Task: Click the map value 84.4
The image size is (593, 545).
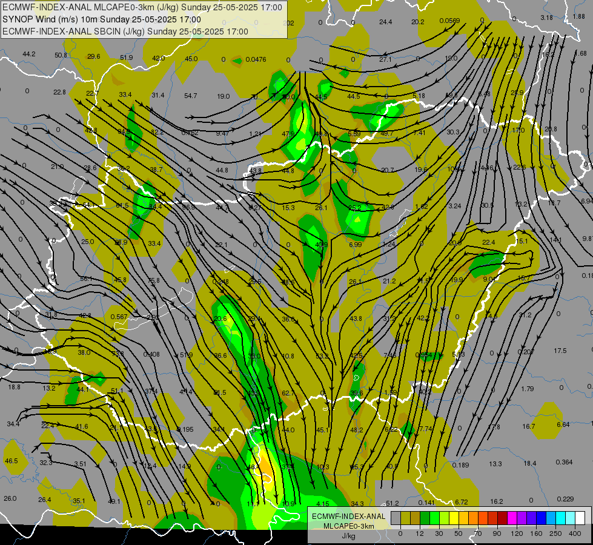Action: pos(155,206)
